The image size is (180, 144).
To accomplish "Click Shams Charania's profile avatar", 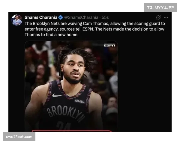I will (17, 20).
